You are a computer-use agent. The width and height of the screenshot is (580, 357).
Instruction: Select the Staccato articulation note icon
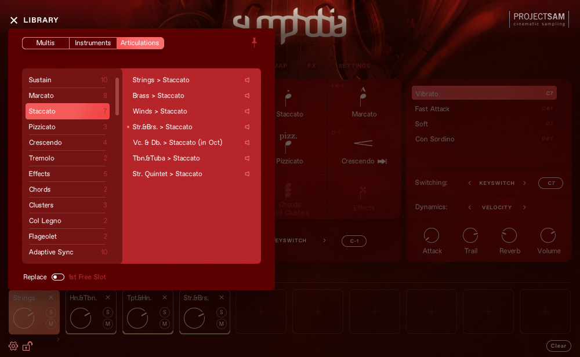click(288, 98)
